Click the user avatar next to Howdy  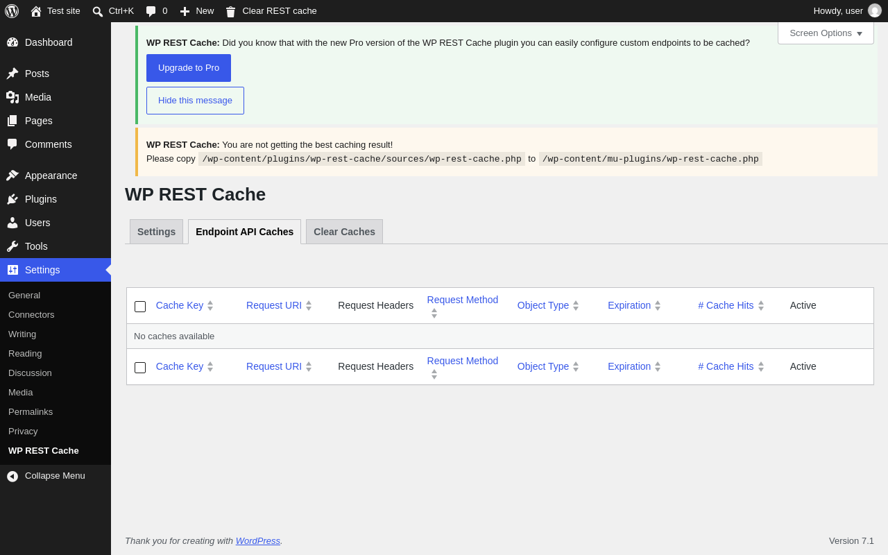pyautogui.click(x=875, y=11)
